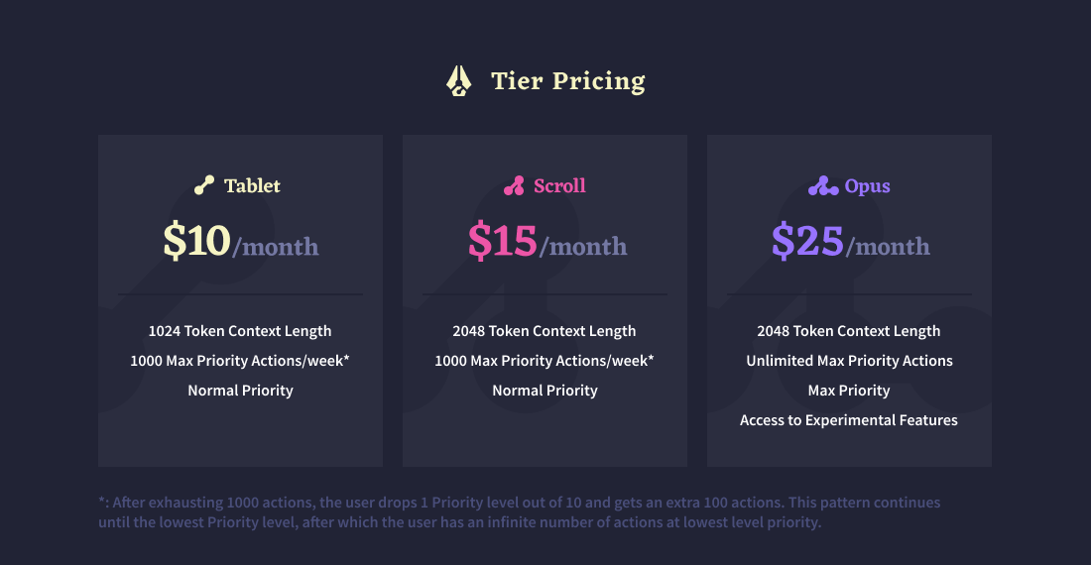
Task: Select the Tier Pricing heading text
Action: point(568,80)
